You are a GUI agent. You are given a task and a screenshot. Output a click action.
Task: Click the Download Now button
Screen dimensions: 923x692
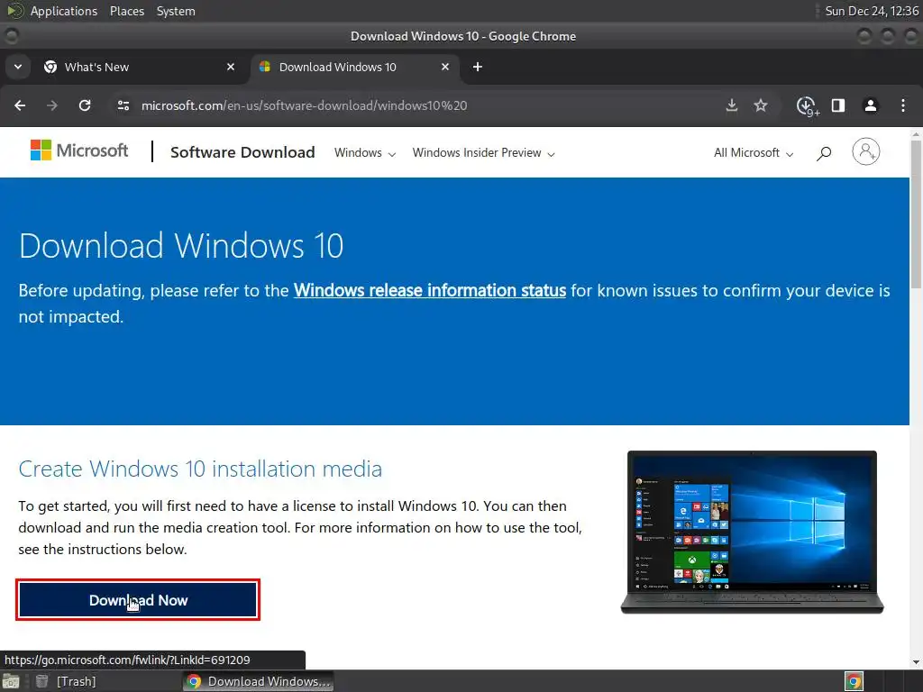[138, 600]
